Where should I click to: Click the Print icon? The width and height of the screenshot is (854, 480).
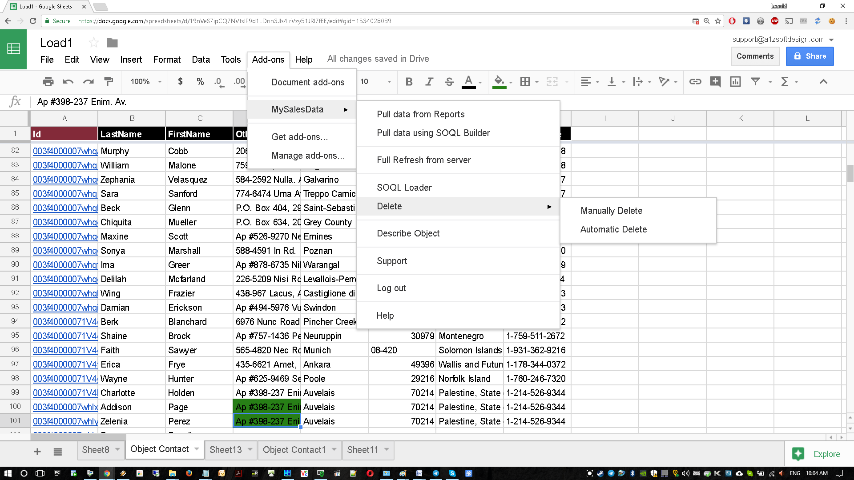[48, 82]
